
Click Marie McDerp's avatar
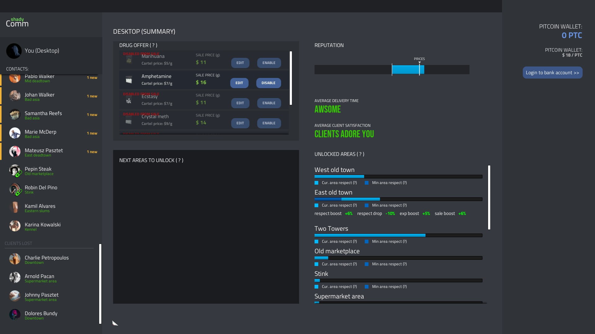(x=15, y=133)
